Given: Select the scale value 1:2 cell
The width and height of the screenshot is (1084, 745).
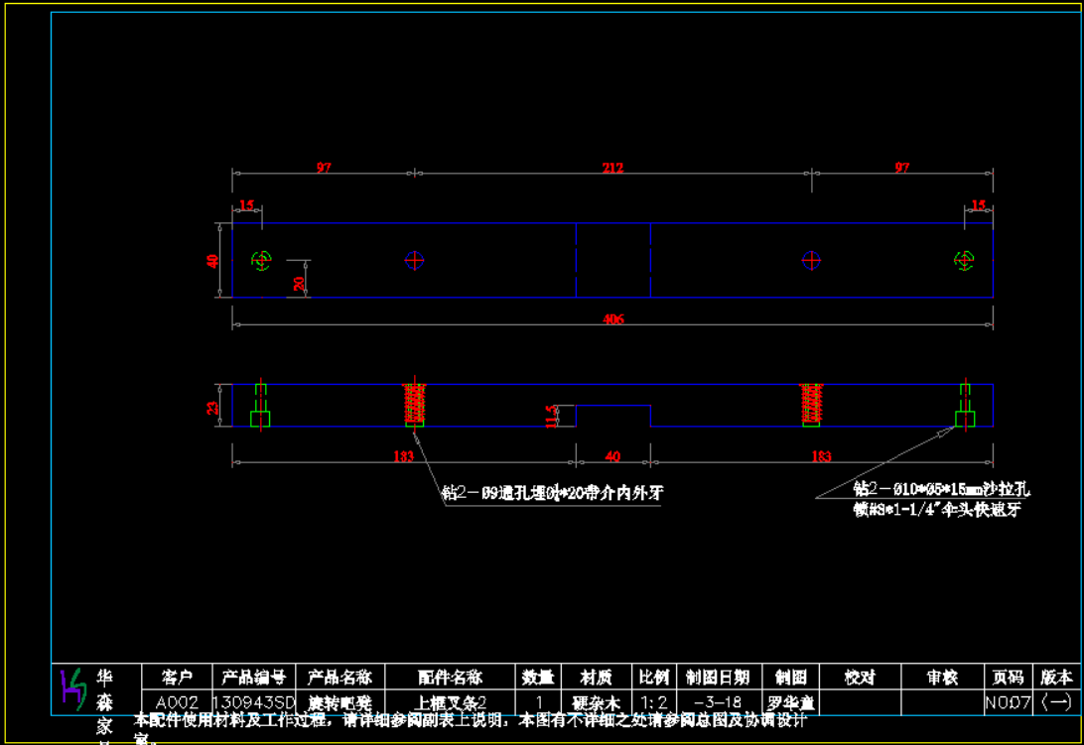Looking at the screenshot, I should tap(653, 702).
